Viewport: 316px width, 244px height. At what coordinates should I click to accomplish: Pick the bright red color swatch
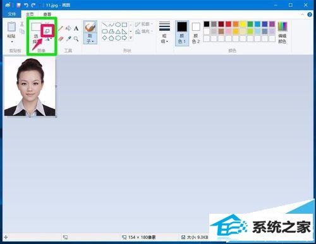(x=228, y=24)
